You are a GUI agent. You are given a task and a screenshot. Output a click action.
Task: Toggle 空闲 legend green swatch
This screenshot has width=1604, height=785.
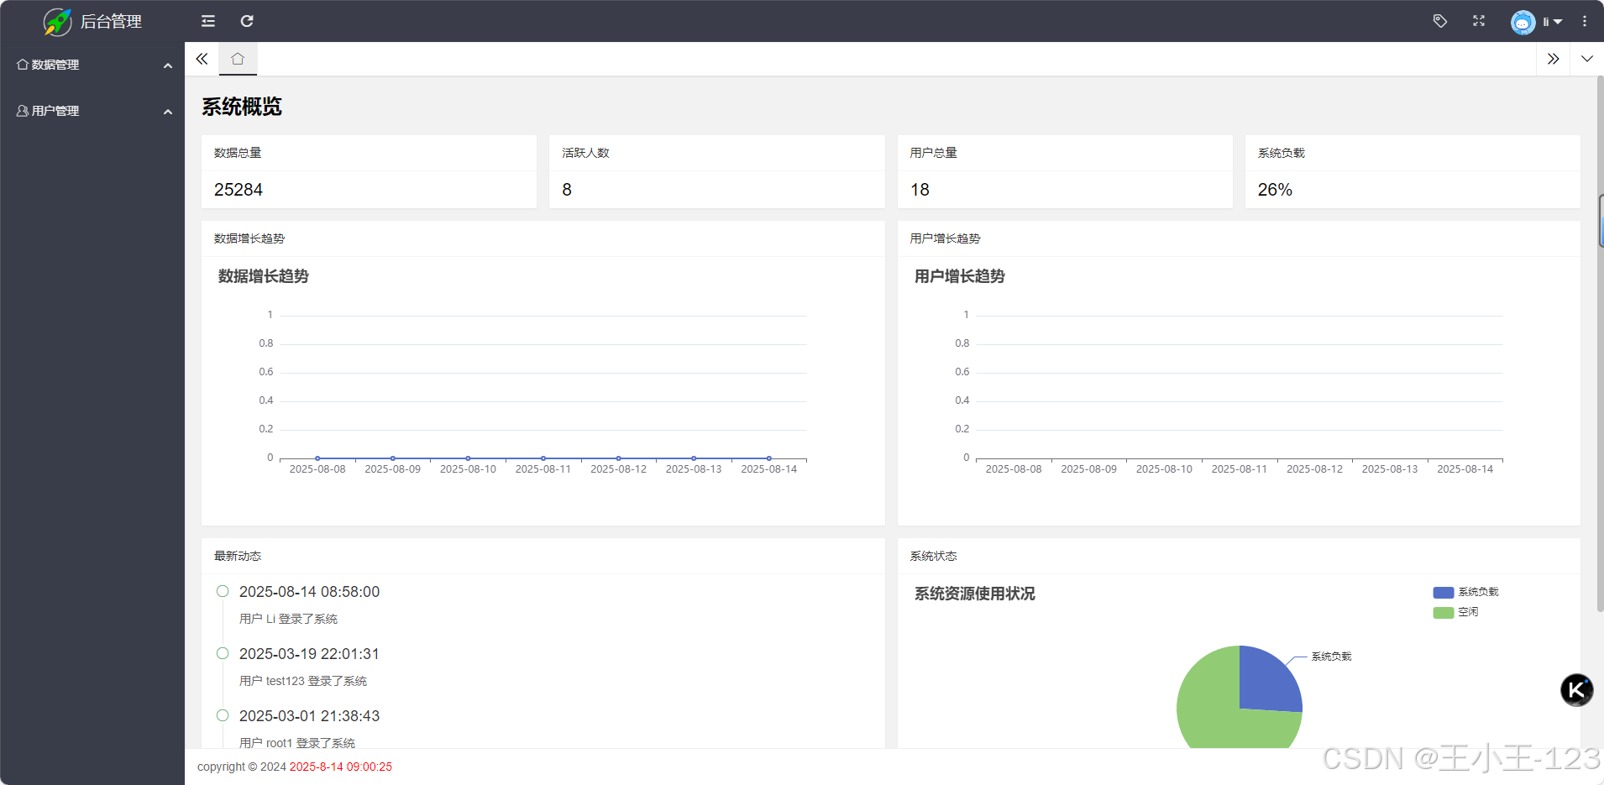coord(1443,612)
